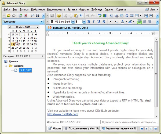
Task: Click the magnifier search icon
Action: pos(32,16)
